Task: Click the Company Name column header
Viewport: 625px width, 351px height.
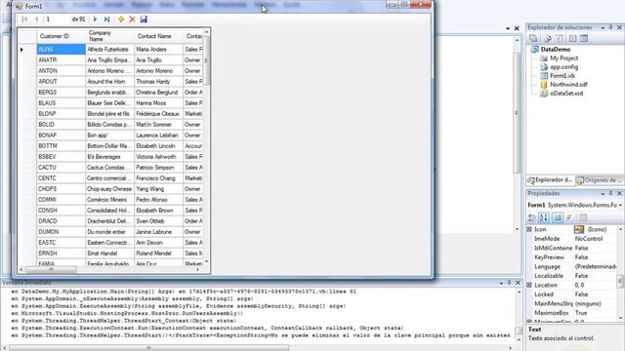Action: click(109, 36)
